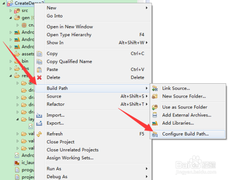Select New Source Folder entry
Screen dimensions: 229x180
pyautogui.click(x=184, y=96)
